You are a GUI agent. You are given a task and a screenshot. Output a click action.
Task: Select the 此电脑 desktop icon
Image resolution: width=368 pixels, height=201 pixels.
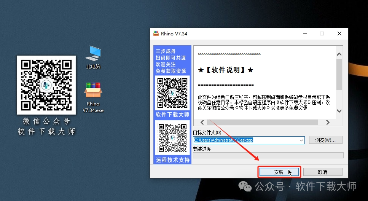[93, 57]
